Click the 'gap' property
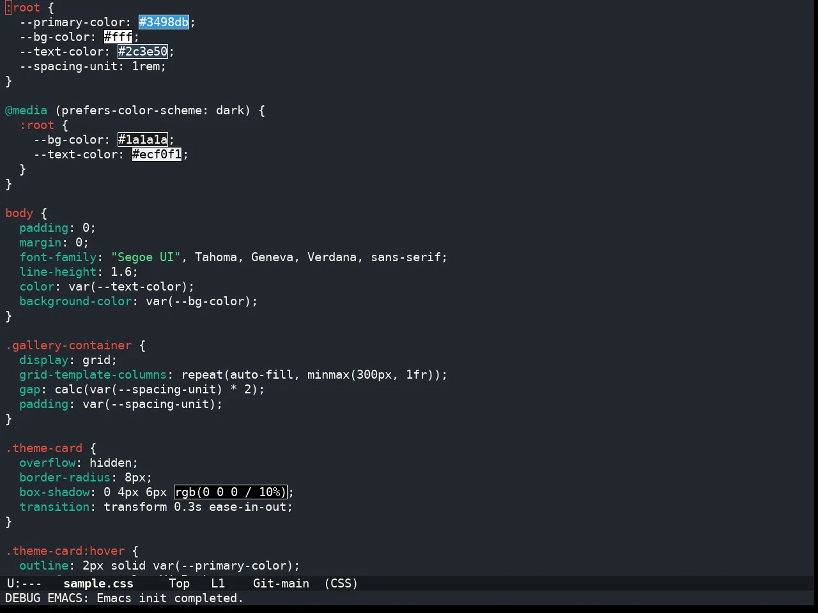 29,390
